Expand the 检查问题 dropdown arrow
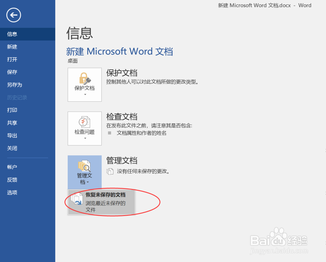The height and width of the screenshot is (262, 326). click(x=85, y=138)
